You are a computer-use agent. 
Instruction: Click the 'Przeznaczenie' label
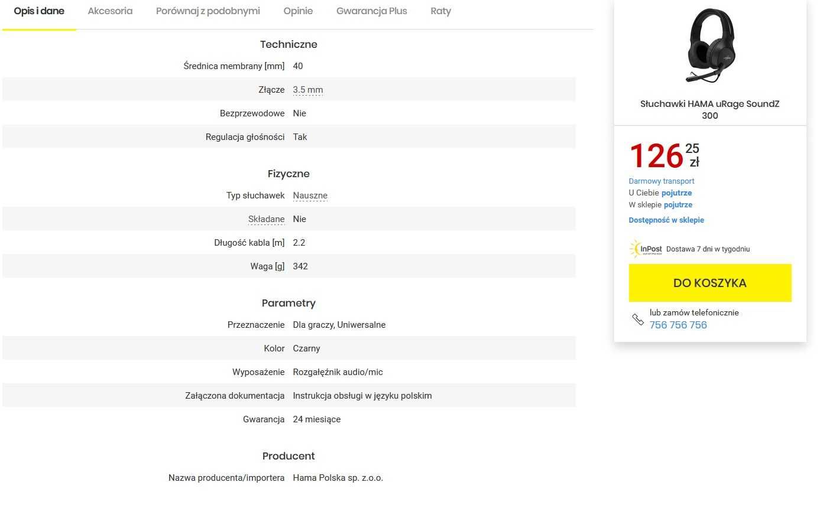point(256,325)
